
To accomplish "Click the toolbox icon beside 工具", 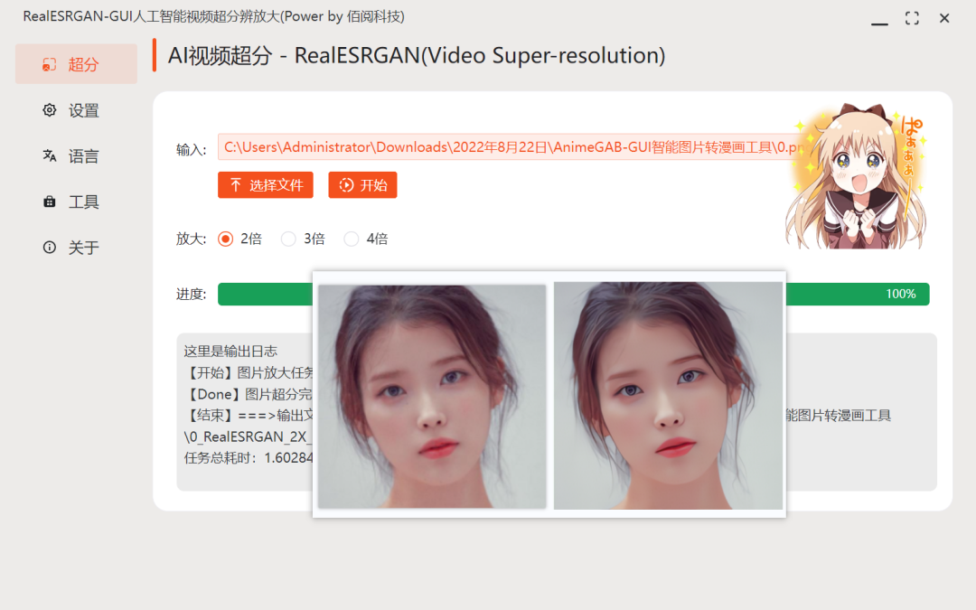I will 49,202.
